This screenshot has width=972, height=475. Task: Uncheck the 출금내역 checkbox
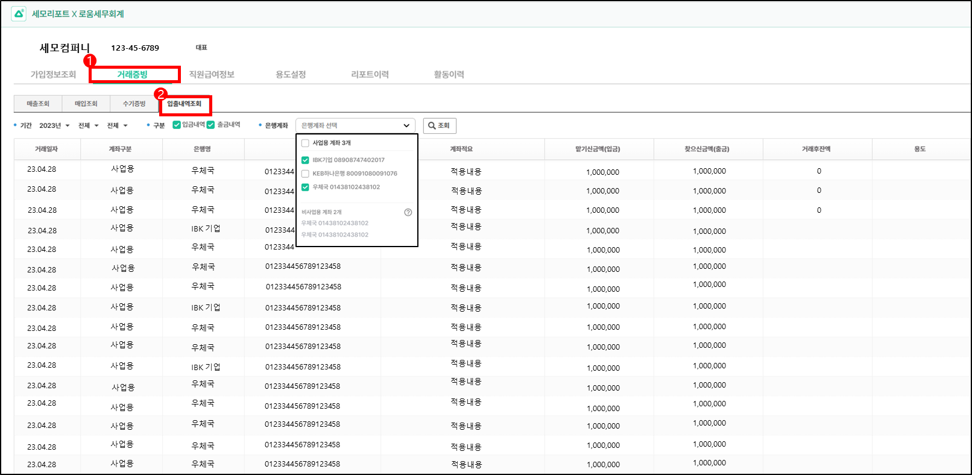(211, 125)
